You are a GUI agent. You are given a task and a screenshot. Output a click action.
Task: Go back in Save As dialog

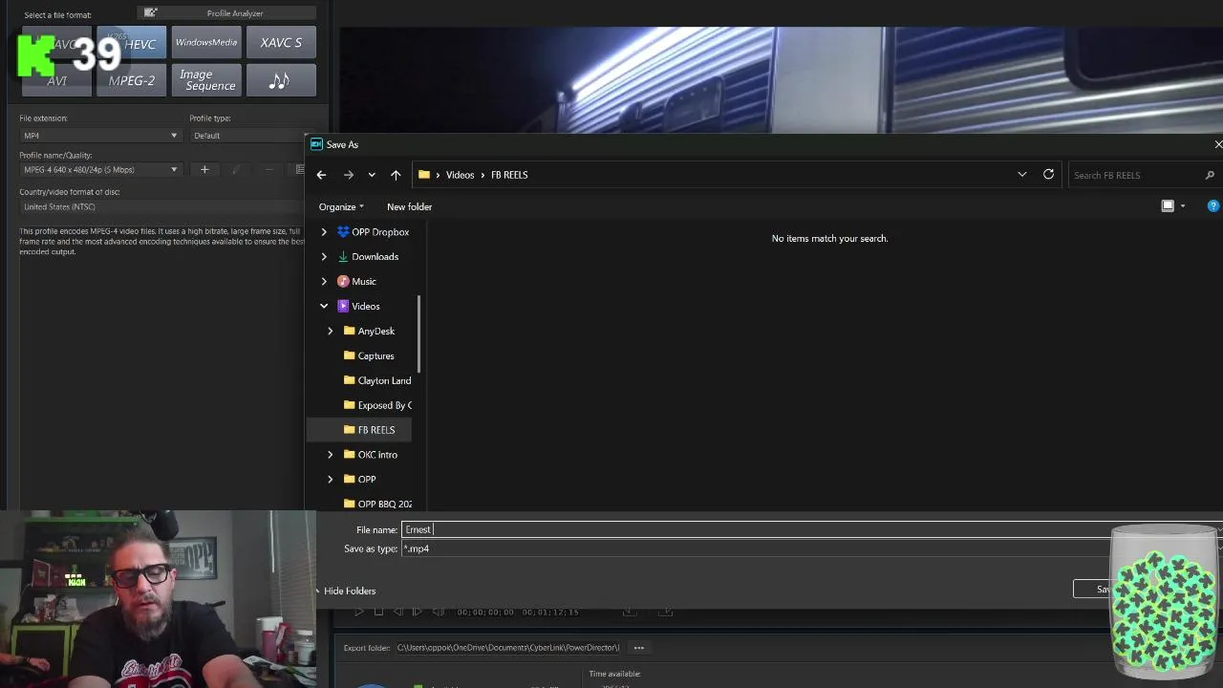click(x=321, y=175)
